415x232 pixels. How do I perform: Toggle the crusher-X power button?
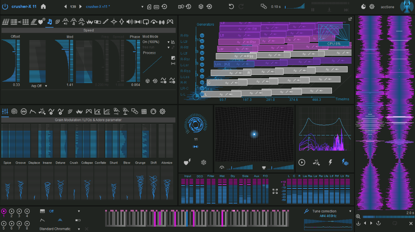click(5, 6)
